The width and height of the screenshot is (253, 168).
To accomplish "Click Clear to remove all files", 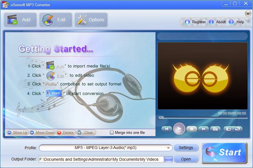I will pos(86,132).
